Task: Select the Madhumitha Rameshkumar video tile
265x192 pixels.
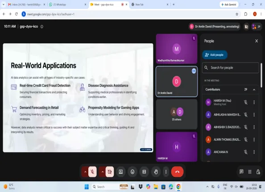Action: click(177, 49)
